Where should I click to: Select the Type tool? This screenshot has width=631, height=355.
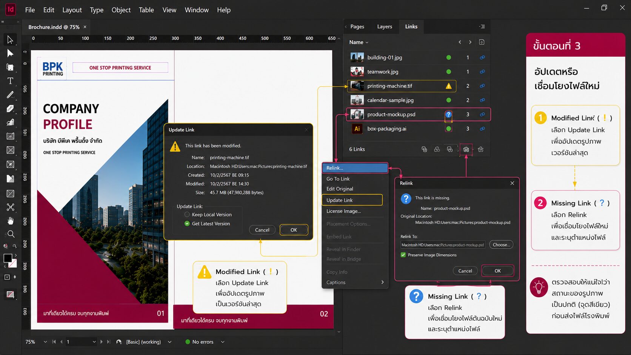point(10,81)
